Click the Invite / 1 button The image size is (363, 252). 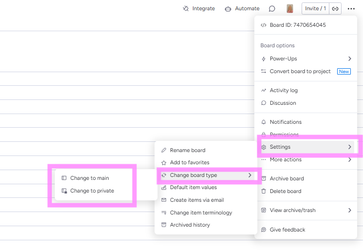(315, 9)
